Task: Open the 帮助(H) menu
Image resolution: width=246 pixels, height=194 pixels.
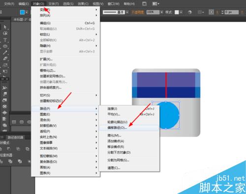Action: (x=129, y=4)
